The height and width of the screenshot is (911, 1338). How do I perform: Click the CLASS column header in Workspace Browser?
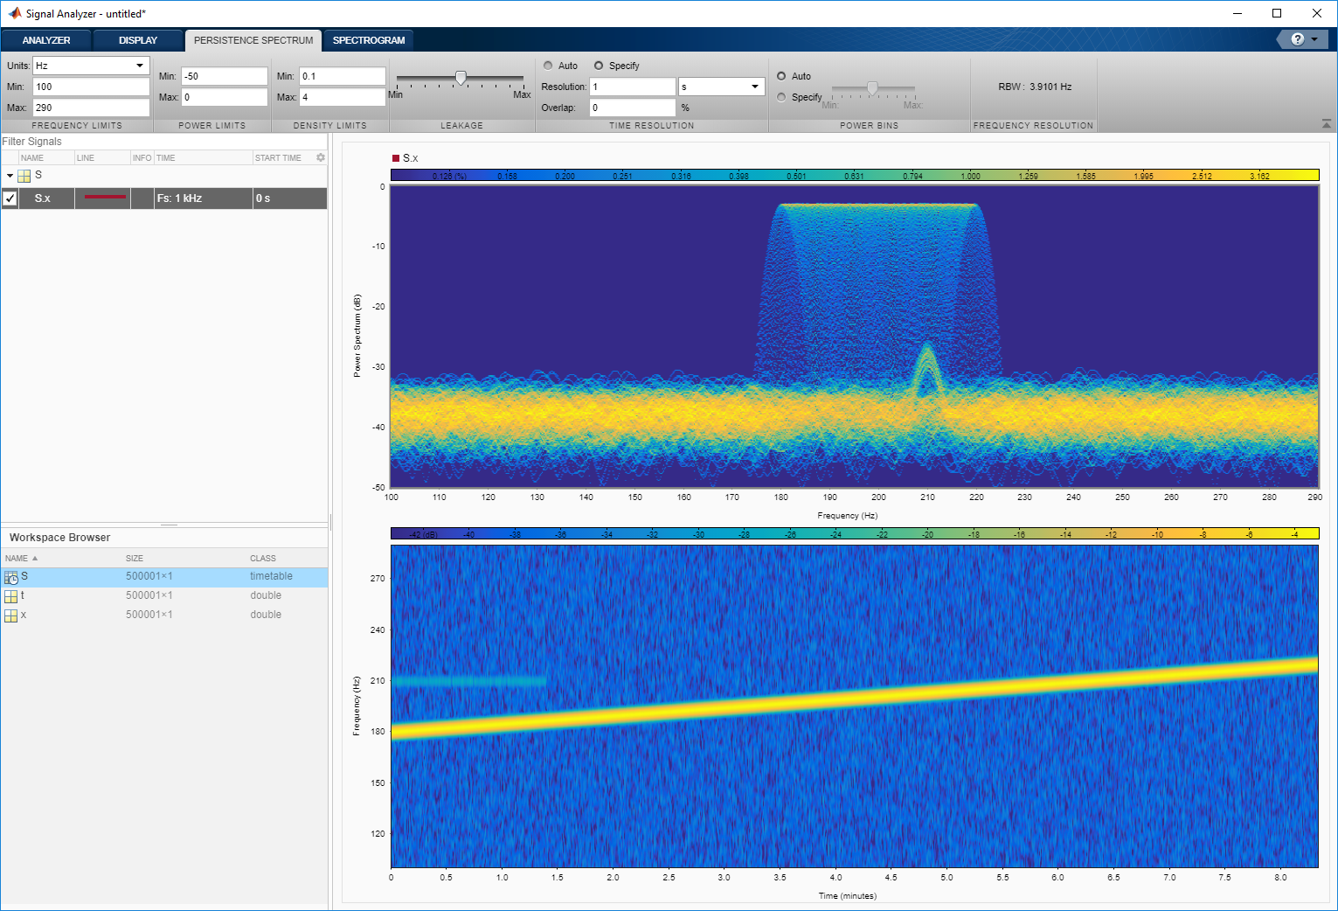pyautogui.click(x=263, y=558)
